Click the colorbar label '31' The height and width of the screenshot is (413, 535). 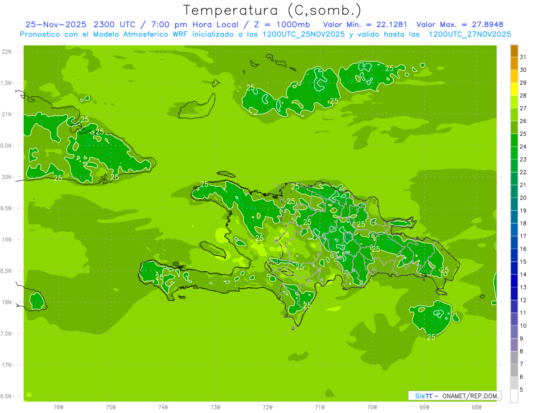click(x=523, y=57)
